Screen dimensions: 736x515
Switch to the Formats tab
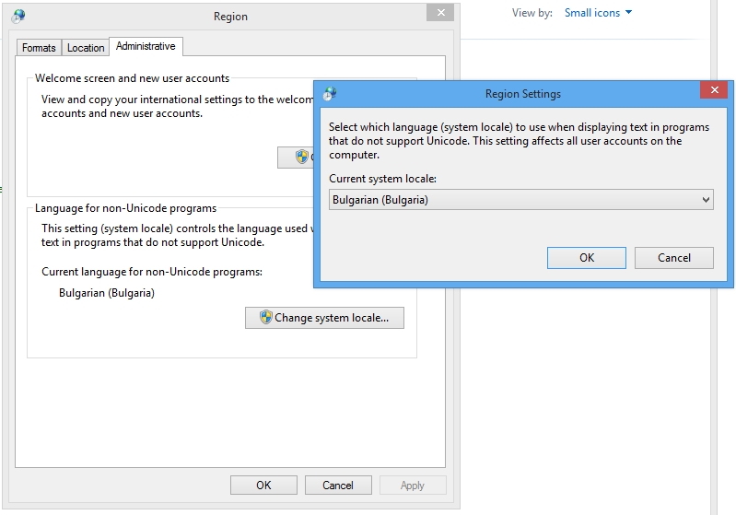coord(39,48)
